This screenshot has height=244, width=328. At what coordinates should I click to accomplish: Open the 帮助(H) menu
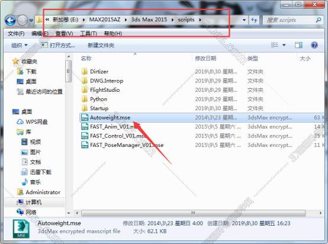point(113,34)
